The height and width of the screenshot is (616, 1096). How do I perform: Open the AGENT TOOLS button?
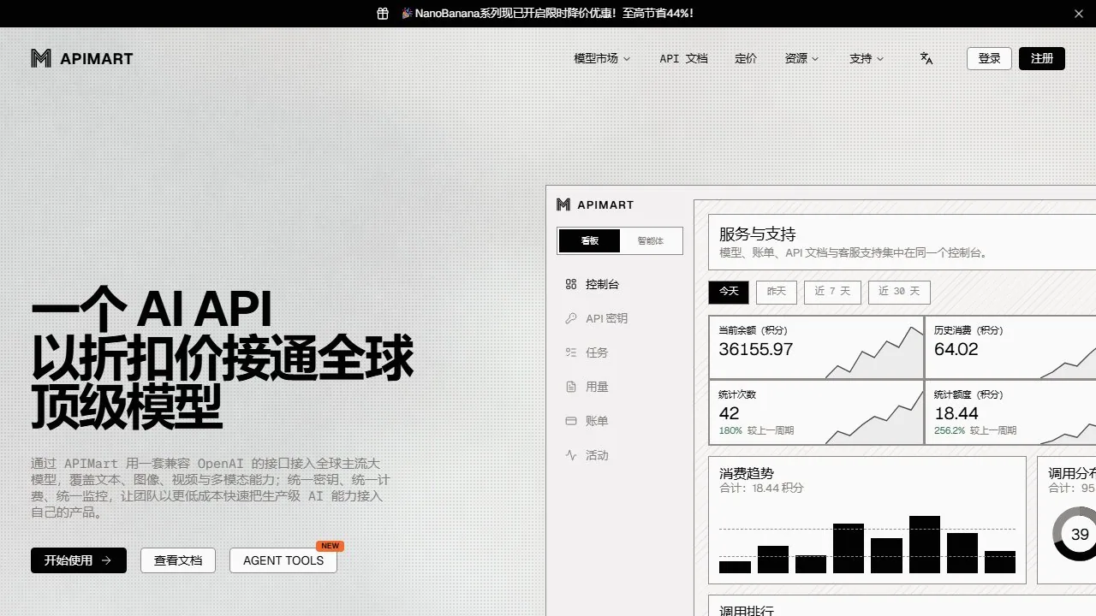(x=283, y=560)
